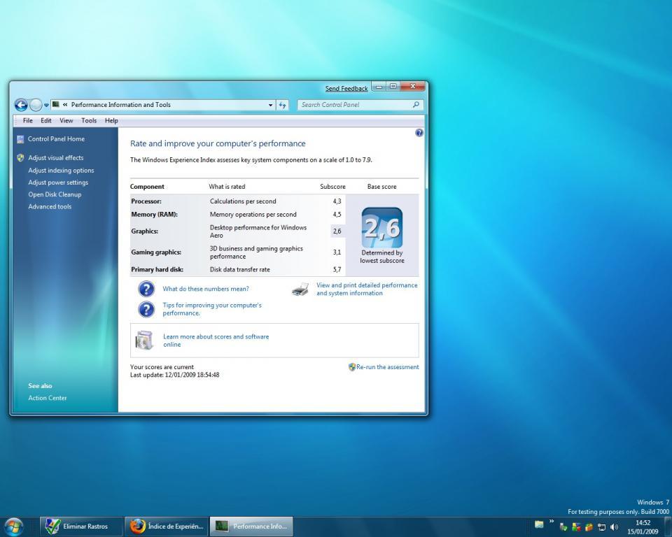Click the Show Desktop button

(668, 527)
